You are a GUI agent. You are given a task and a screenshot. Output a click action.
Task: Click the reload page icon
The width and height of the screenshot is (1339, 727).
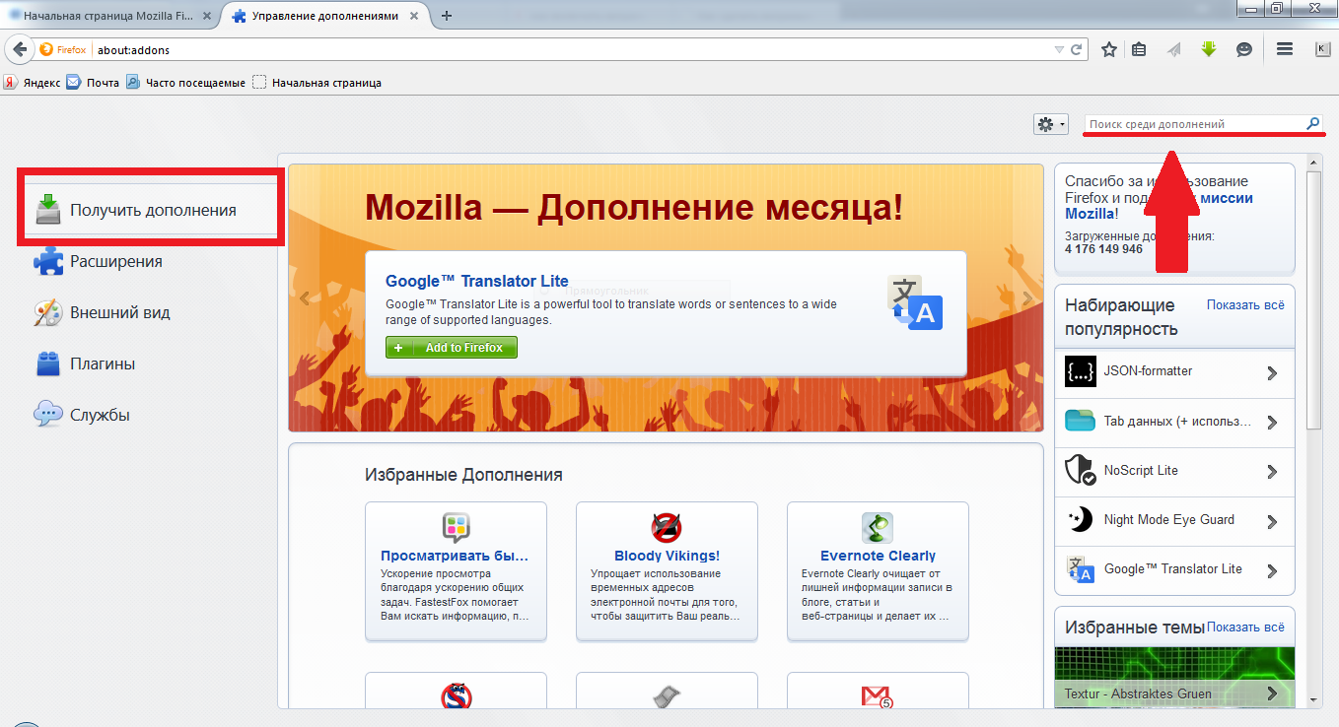click(x=1078, y=49)
